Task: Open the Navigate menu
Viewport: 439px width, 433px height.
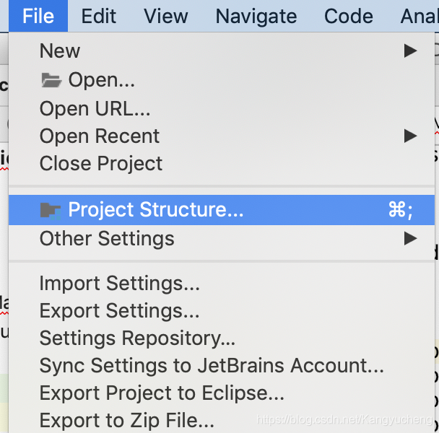Action: coord(256,16)
